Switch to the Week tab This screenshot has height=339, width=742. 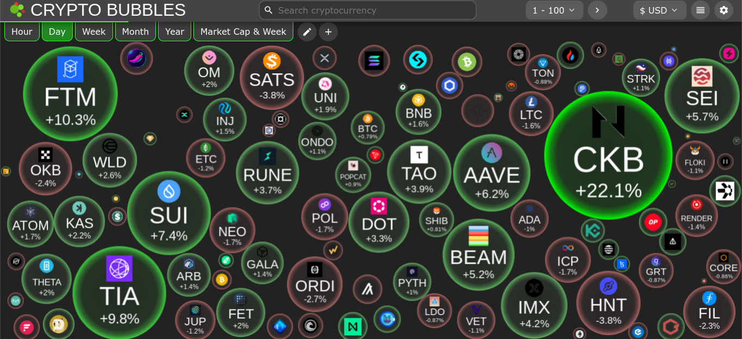coord(94,32)
